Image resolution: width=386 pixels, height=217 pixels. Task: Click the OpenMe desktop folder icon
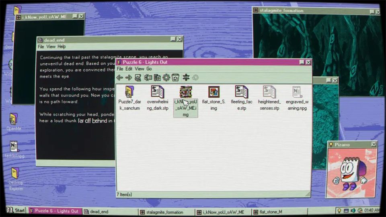pyautogui.click(x=14, y=122)
